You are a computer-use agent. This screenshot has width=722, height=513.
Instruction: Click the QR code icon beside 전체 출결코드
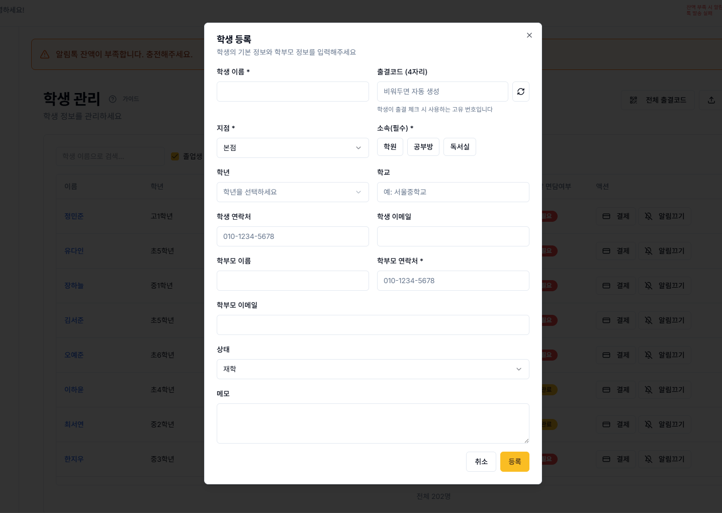634,100
